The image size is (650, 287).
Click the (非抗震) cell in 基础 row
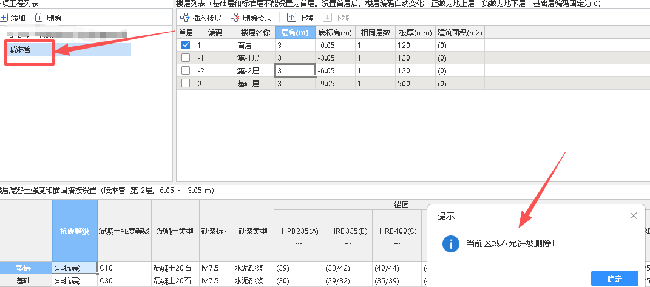(75, 281)
